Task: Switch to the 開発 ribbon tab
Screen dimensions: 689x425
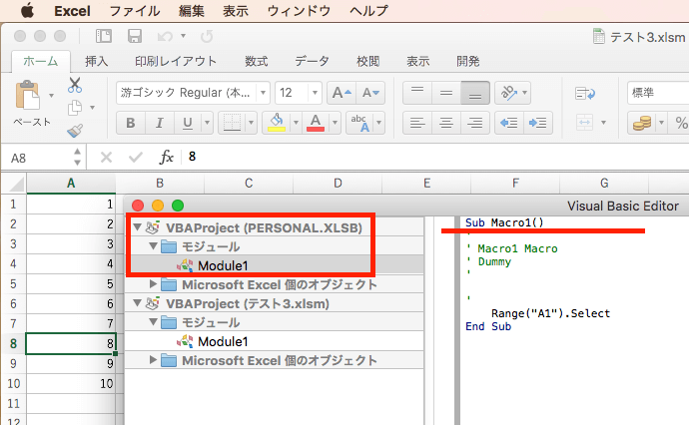Action: click(467, 61)
